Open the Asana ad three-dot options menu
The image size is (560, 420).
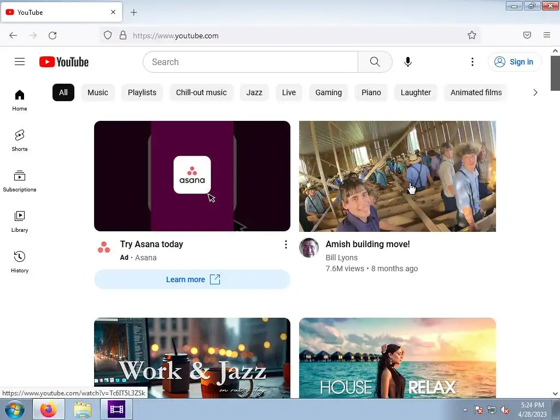[285, 244]
